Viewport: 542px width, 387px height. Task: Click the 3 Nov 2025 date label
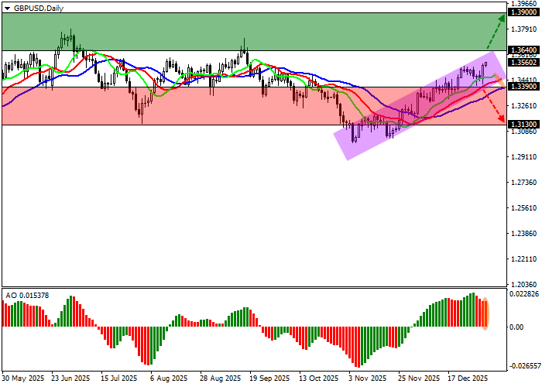pyautogui.click(x=368, y=378)
